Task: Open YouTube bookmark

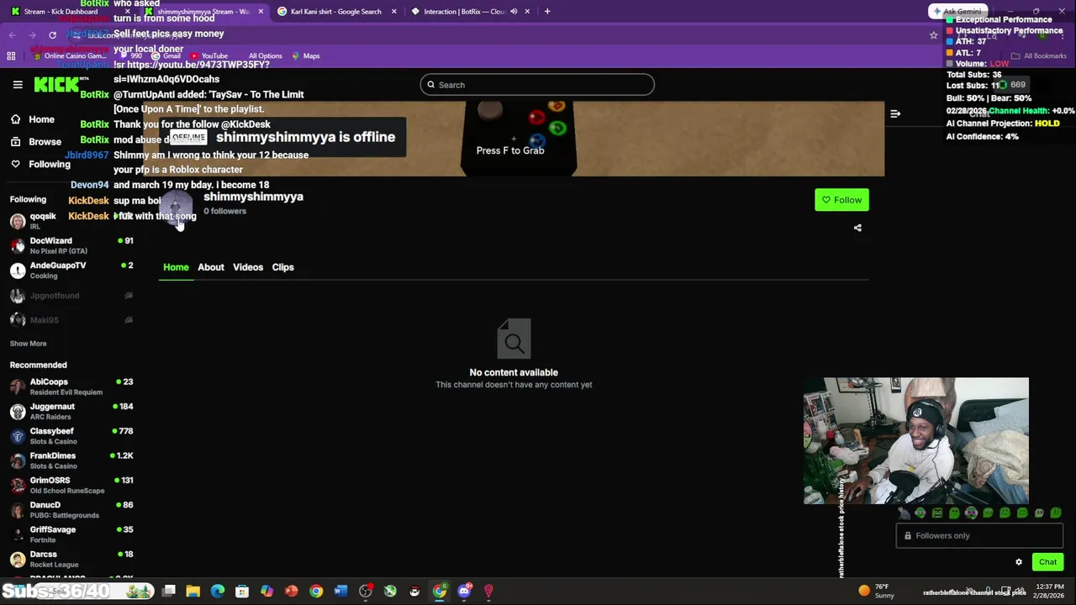Action: click(x=208, y=56)
